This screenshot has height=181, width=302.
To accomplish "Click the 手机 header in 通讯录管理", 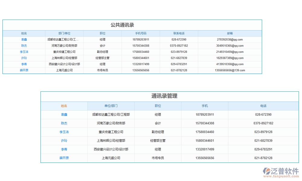I will tap(204, 106).
